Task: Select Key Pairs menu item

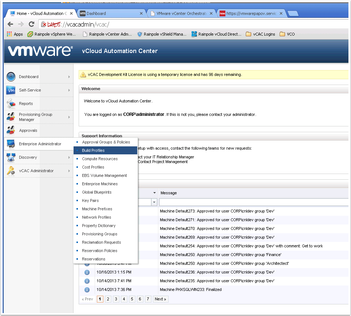Action: point(106,200)
